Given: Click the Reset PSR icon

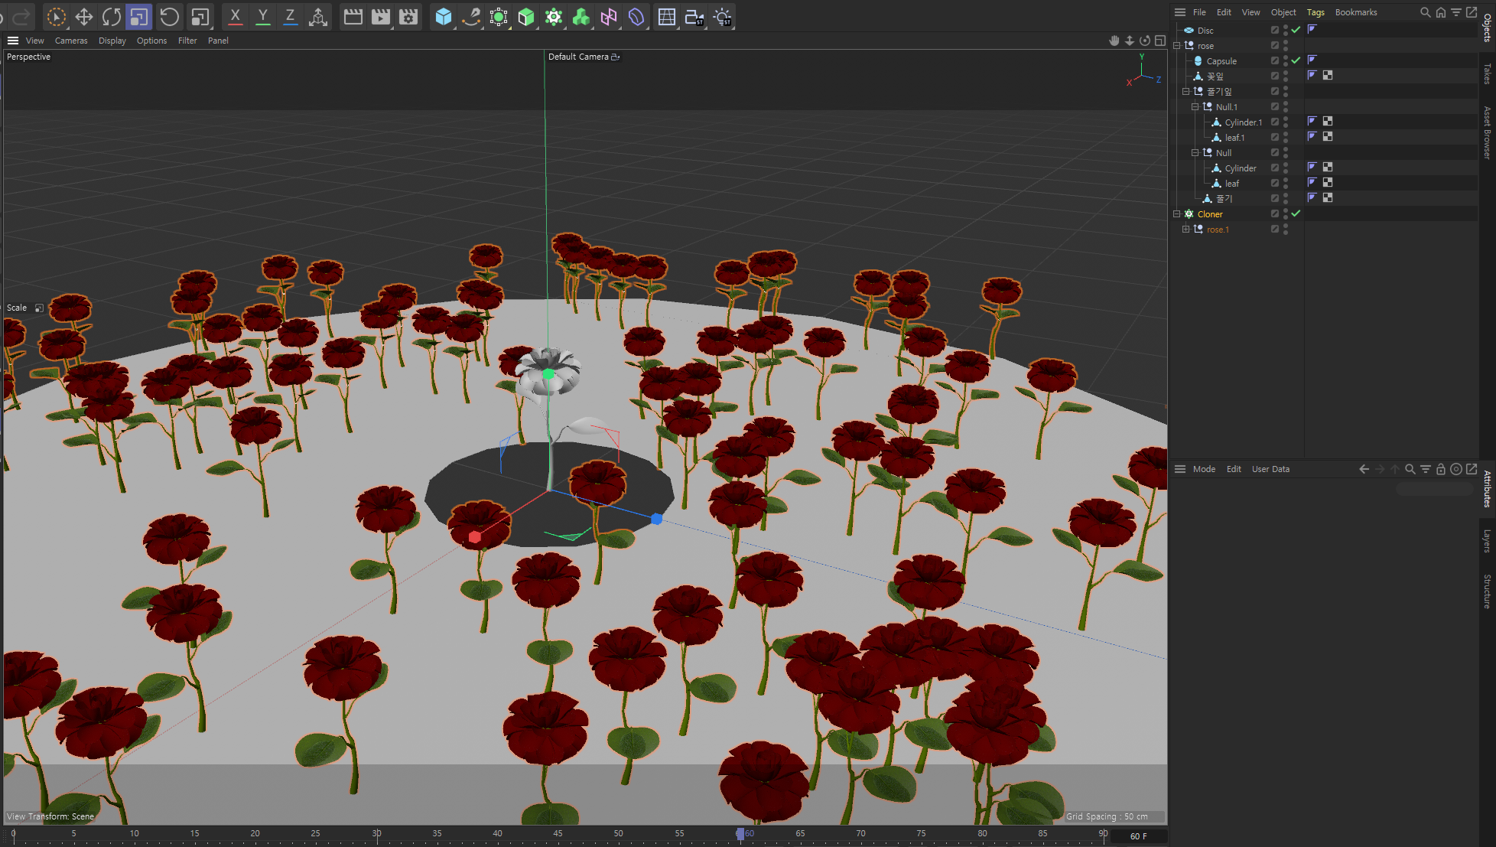Looking at the screenshot, I should [x=170, y=17].
